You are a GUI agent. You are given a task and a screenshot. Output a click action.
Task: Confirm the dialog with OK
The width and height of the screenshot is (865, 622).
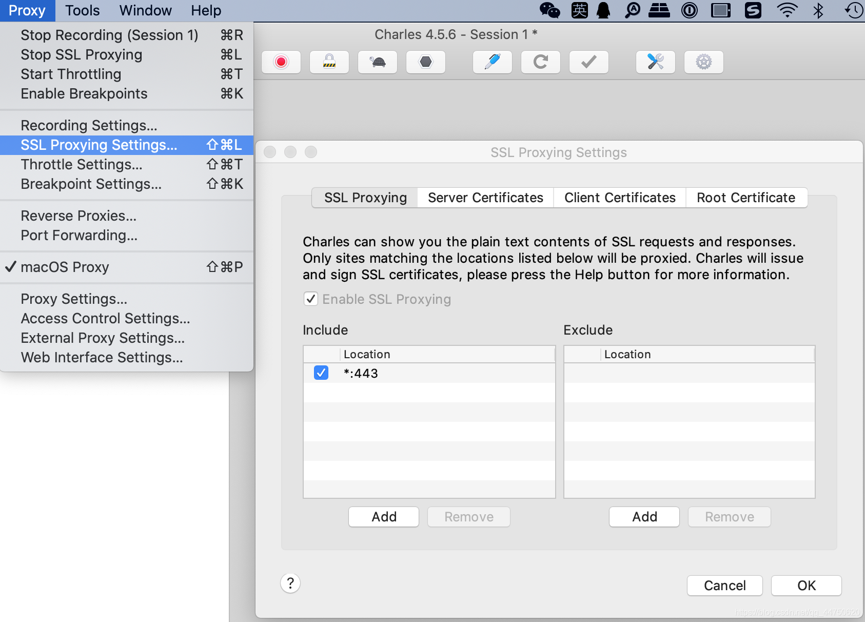[x=807, y=586]
